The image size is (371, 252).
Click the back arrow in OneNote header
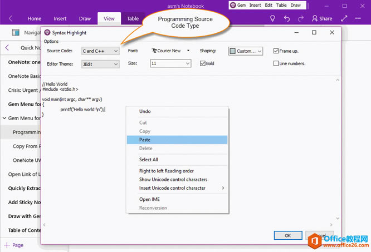click(x=11, y=18)
